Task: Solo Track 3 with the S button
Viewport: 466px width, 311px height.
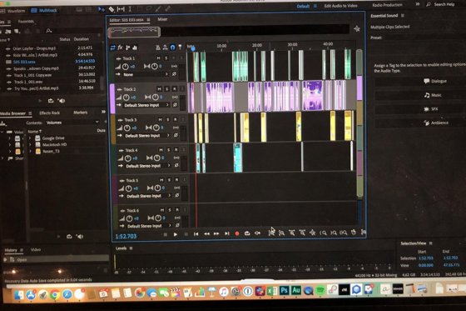Action: [x=167, y=119]
